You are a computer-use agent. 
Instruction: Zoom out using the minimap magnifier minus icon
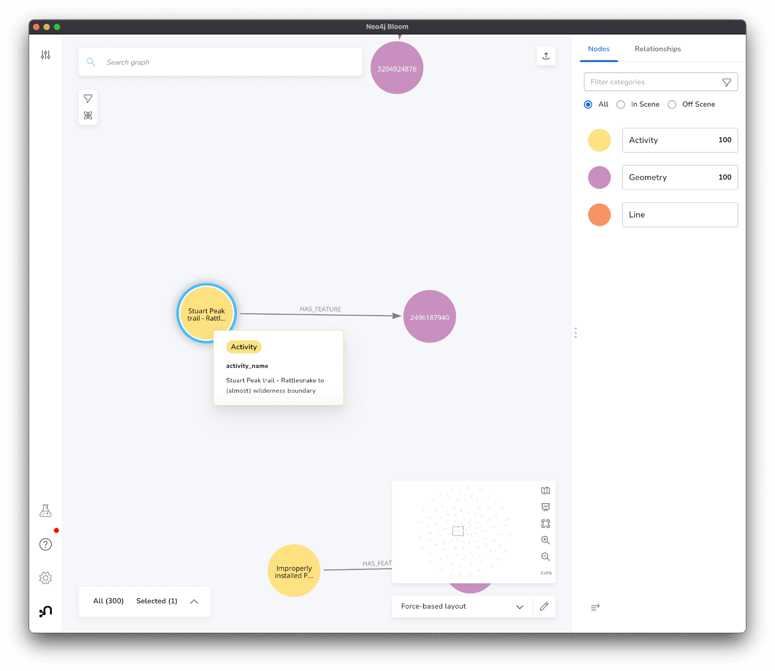click(x=545, y=557)
